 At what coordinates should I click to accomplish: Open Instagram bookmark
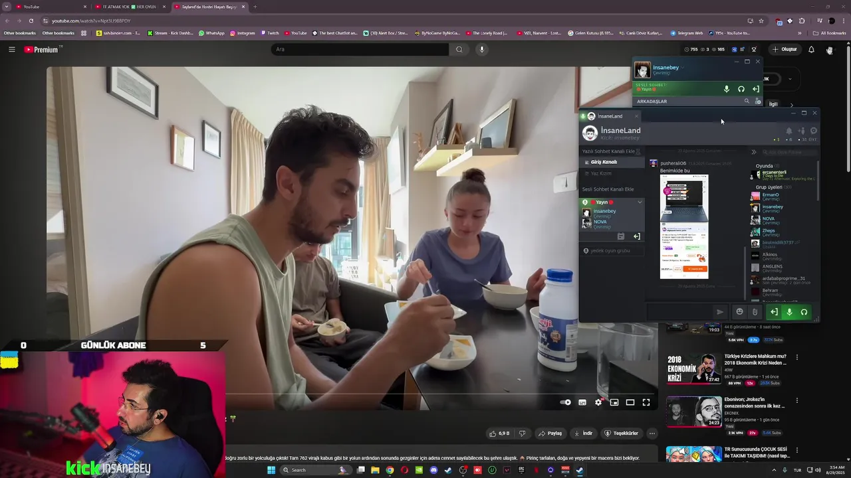pos(243,33)
